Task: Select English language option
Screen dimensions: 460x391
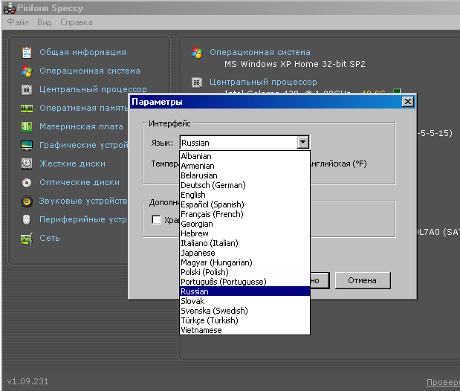Action: pyautogui.click(x=244, y=195)
